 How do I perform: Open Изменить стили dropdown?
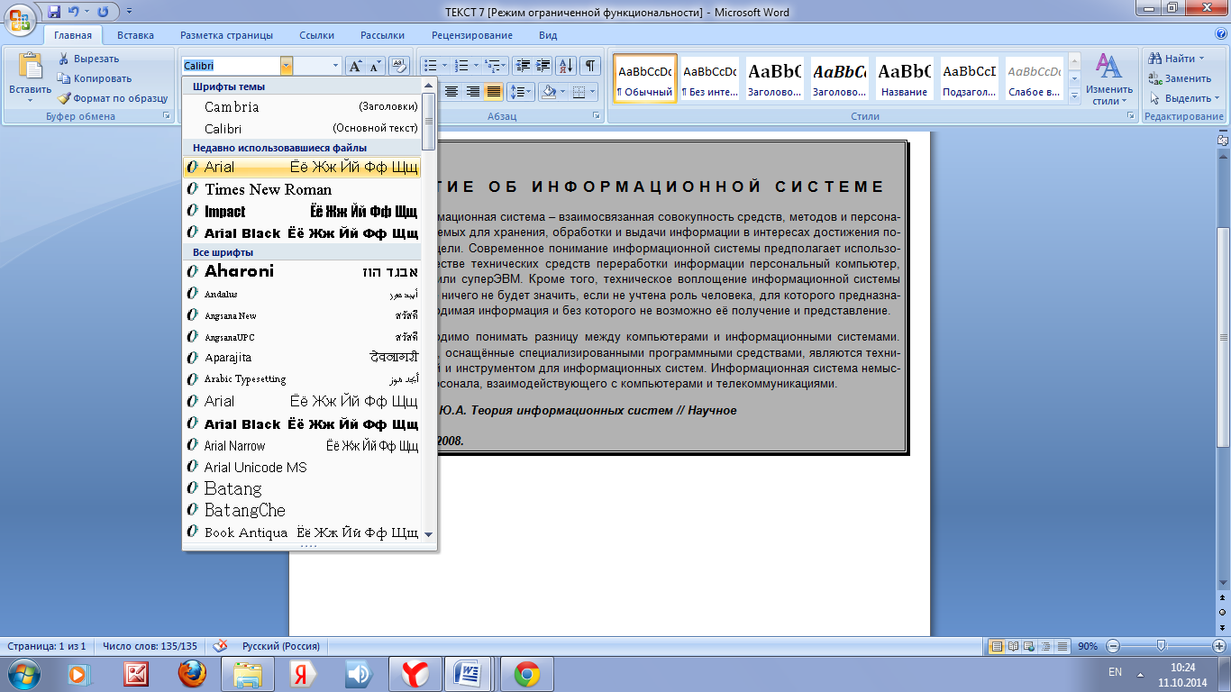click(1108, 80)
